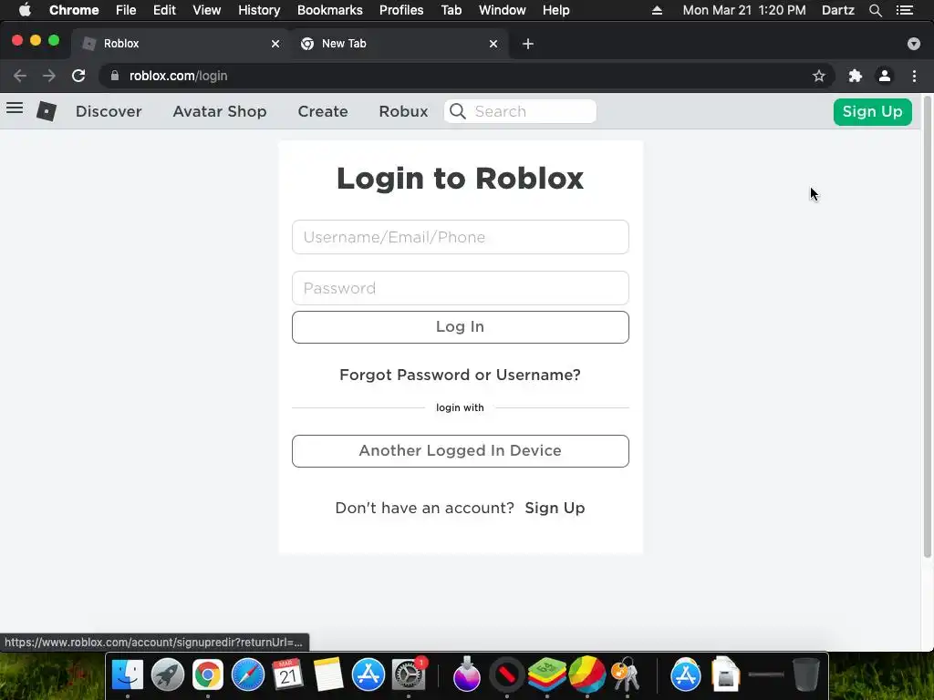Click the page vertical scrollbar

tap(927, 326)
